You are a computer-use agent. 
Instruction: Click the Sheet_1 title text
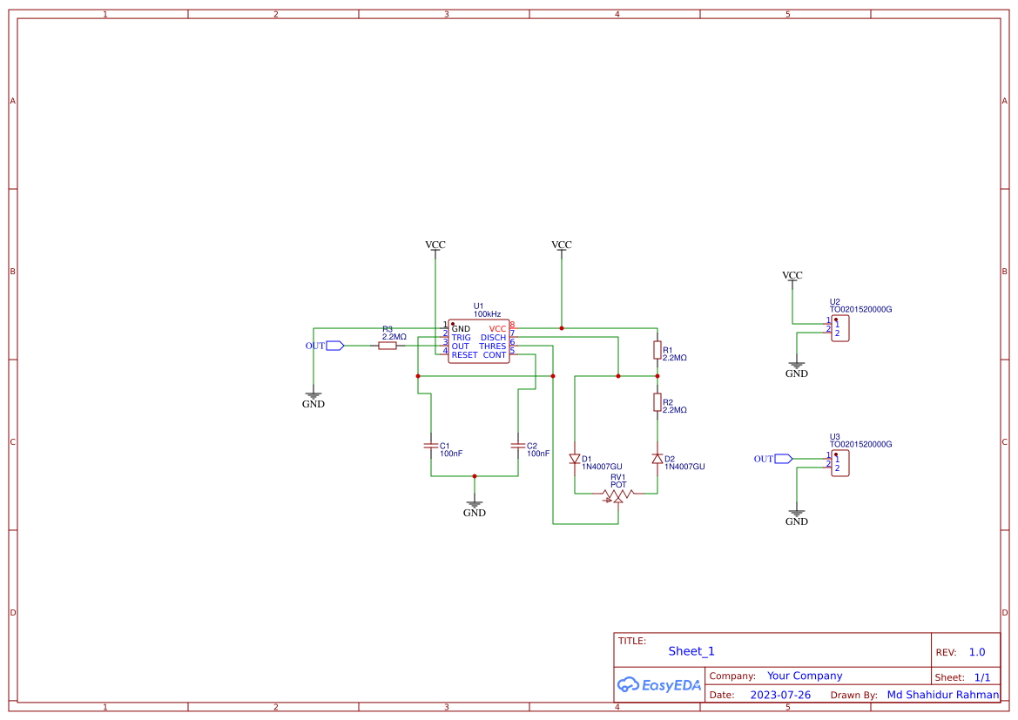point(690,650)
